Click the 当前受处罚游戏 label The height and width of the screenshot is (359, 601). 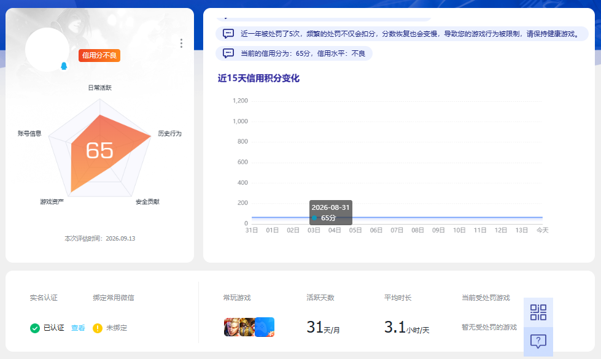(x=486, y=298)
